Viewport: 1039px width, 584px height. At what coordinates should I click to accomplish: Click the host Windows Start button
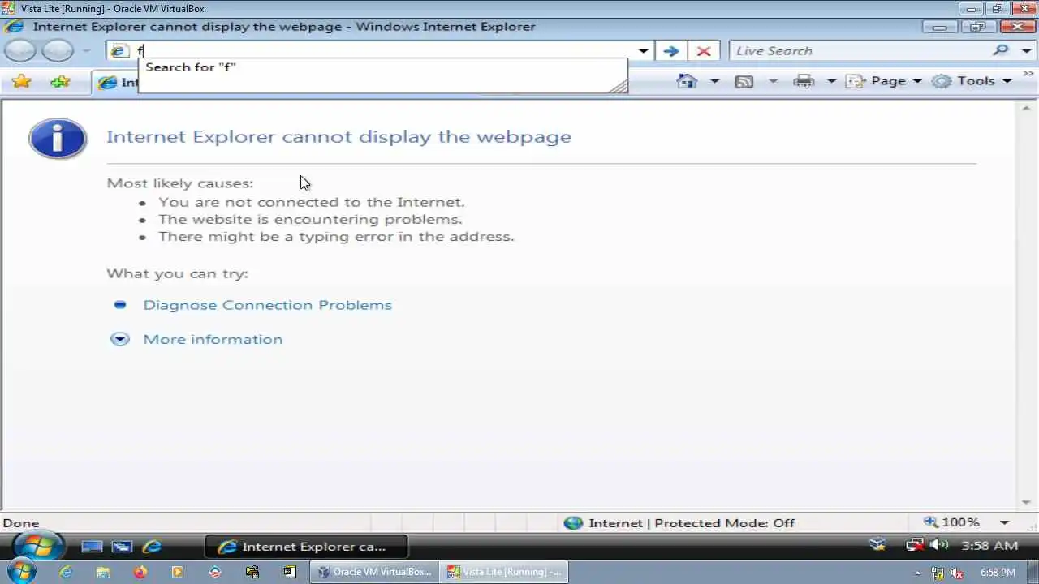21,572
